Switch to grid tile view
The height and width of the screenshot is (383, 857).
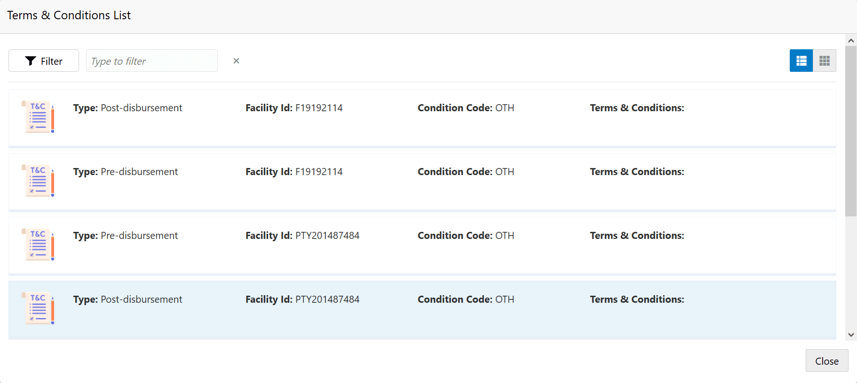pos(825,61)
